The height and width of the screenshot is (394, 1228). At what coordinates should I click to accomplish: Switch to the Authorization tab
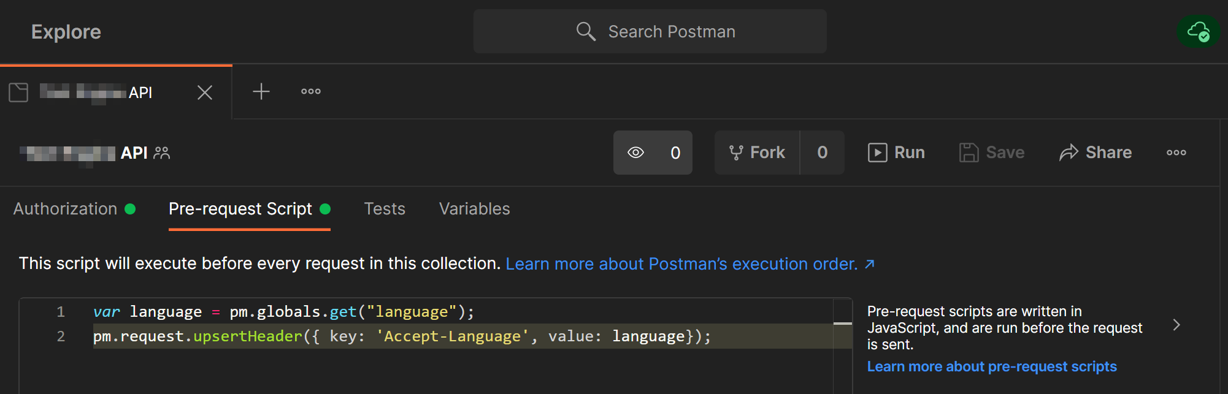click(74, 209)
